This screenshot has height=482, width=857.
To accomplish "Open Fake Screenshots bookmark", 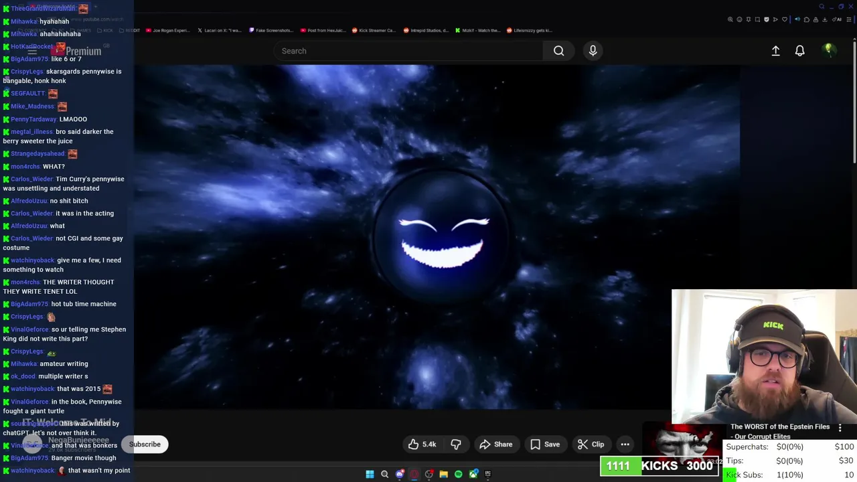I will (x=271, y=30).
